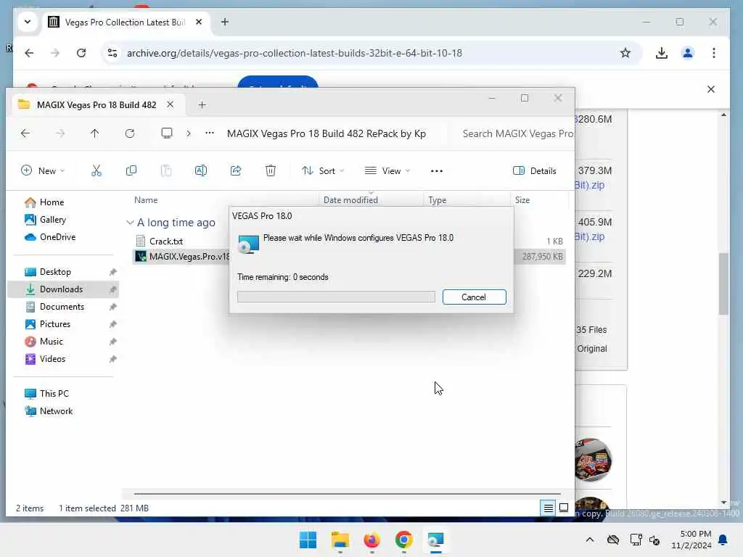Open the Sort dropdown in Explorer
Screen dimensions: 743x557
[x=323, y=170]
